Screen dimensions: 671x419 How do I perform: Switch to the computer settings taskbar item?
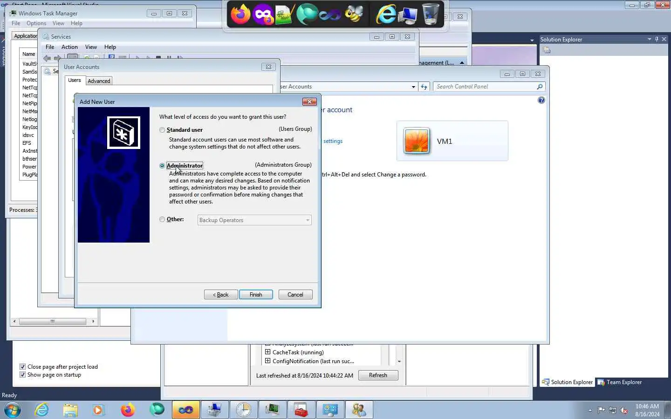point(215,410)
